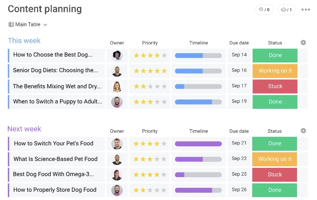This screenshot has width=317, height=200.
Task: Expand the Main Table view dropdown
Action: [x=45, y=25]
